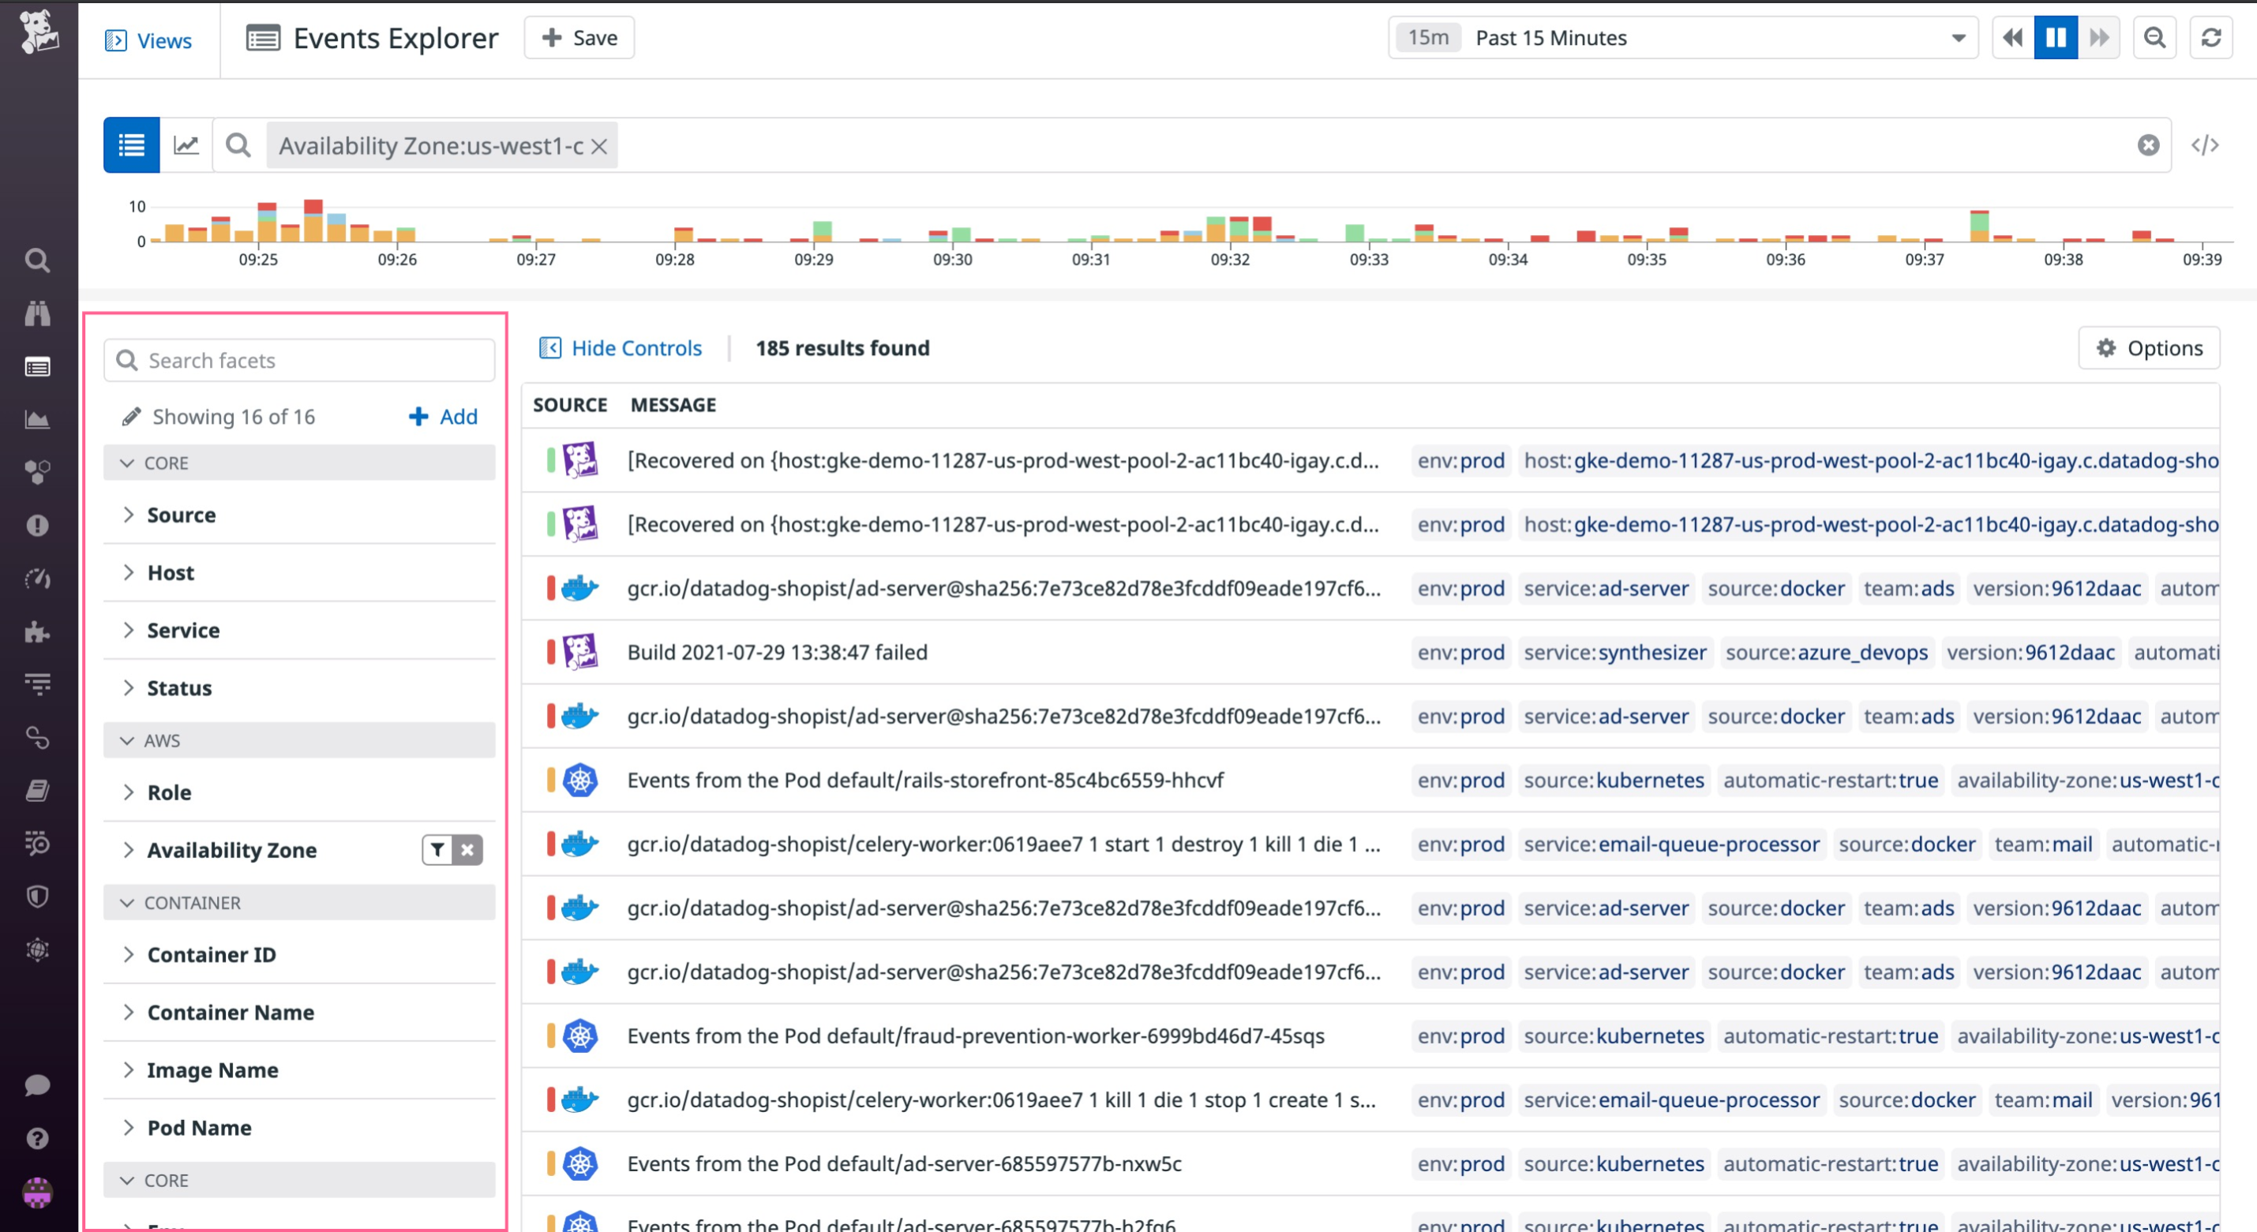2257x1232 pixels.
Task: Open chat bubble support icon
Action: tap(38, 1084)
